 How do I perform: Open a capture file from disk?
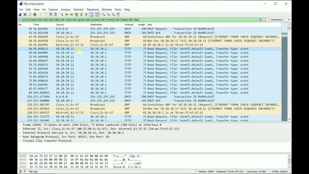coord(41,14)
